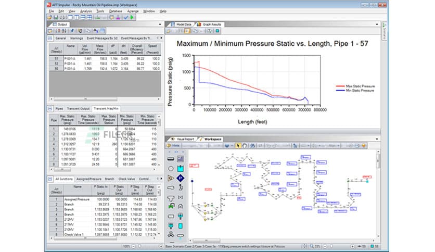The width and height of the screenshot is (435, 252).
Task: Open the Workspace pane dropdown arrow
Action: point(377,139)
